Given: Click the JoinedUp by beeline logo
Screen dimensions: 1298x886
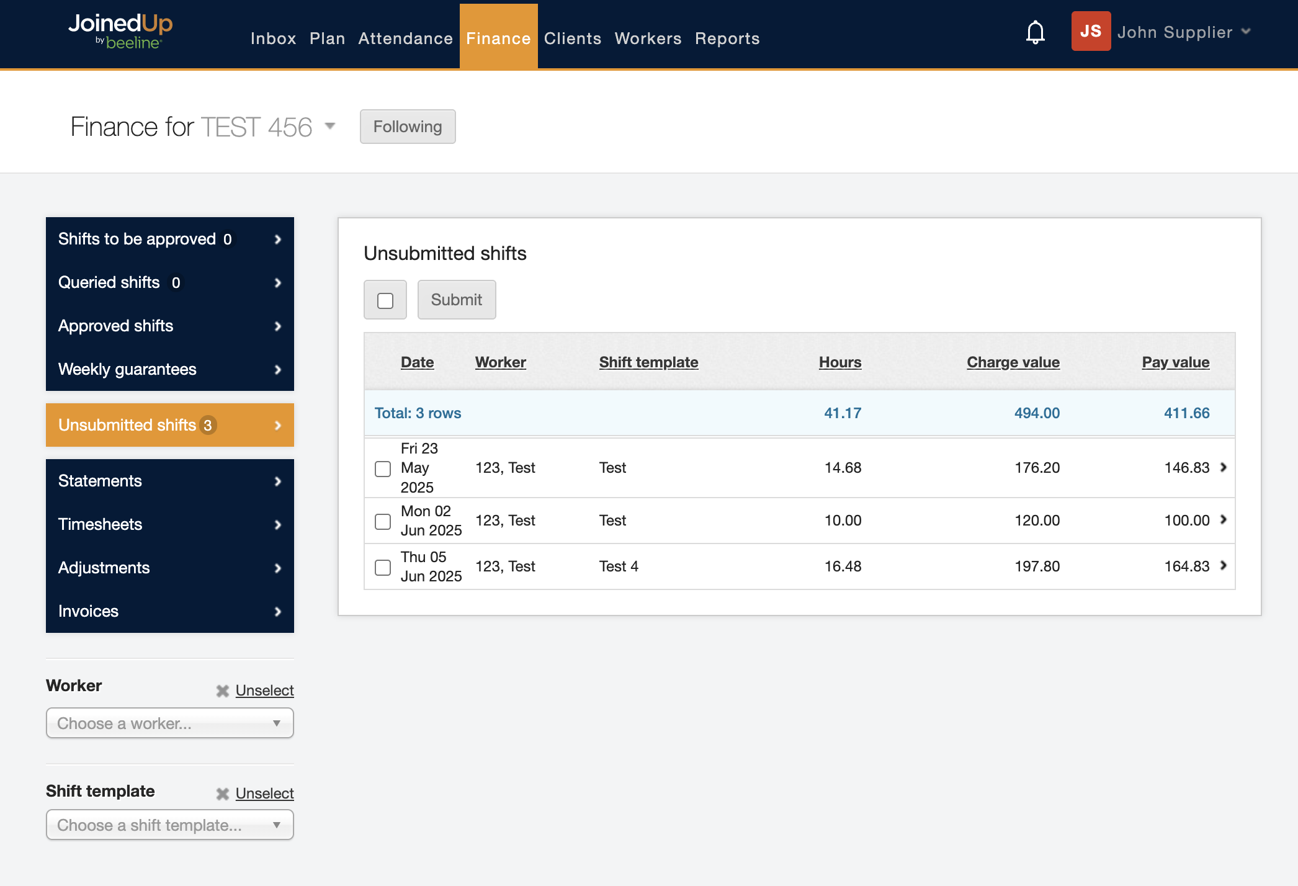Looking at the screenshot, I should point(120,31).
